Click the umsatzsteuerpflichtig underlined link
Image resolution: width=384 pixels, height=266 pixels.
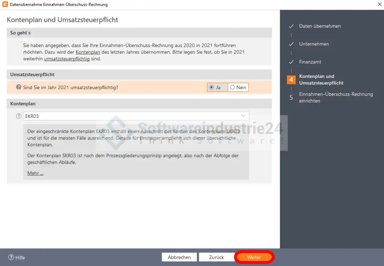67,59
